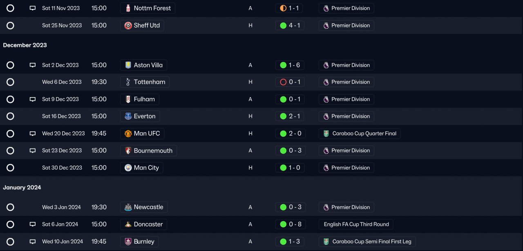Click the Carabao Cup icon for Quarter Final
Viewport: 523px width, 251px height.
pos(326,133)
